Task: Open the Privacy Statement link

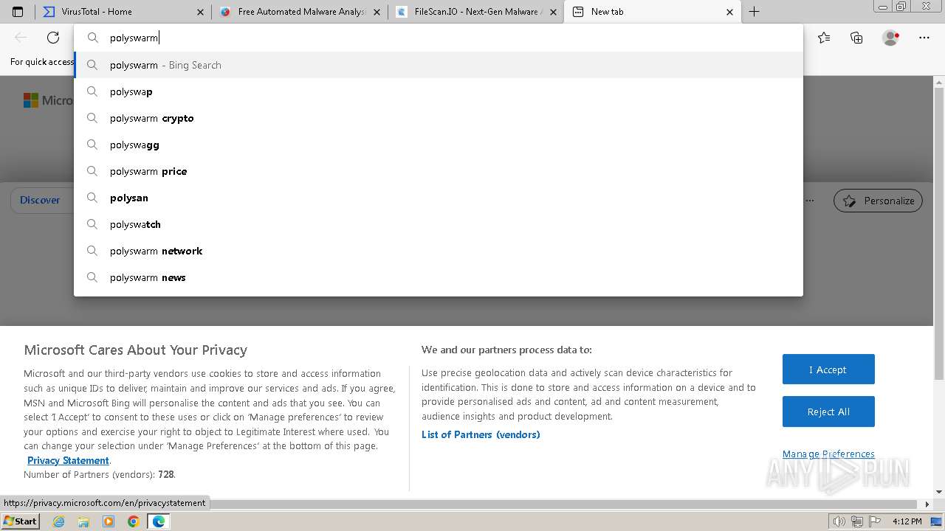Action: pyautogui.click(x=68, y=460)
